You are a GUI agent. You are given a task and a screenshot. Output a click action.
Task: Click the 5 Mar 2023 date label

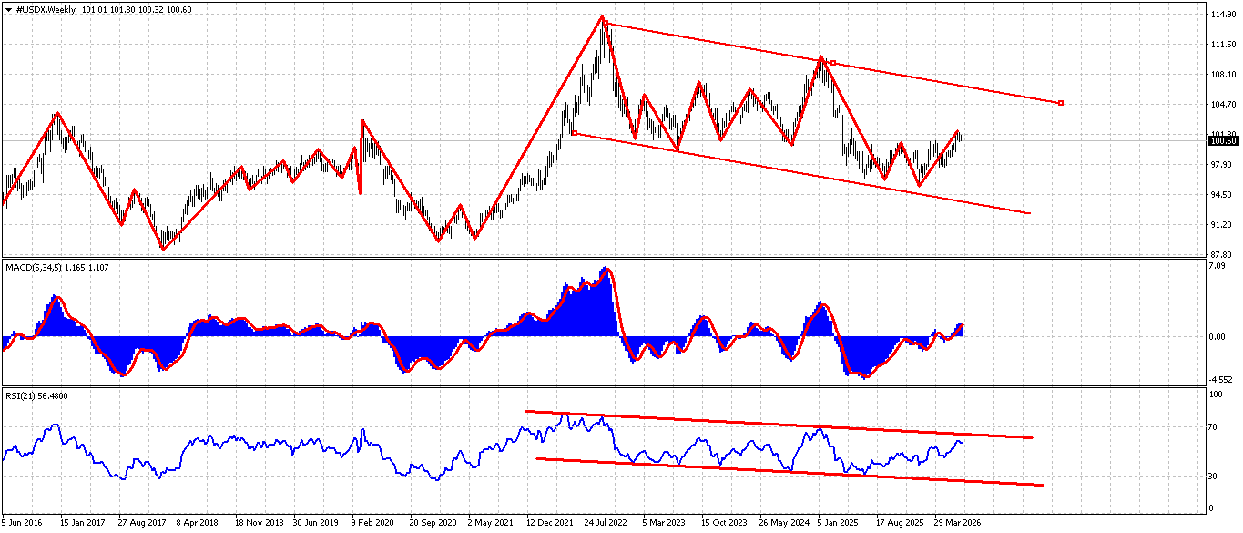click(x=663, y=524)
